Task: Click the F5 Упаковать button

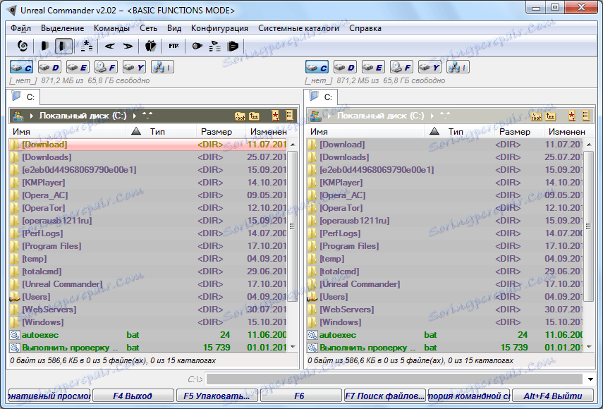Action: point(217,396)
